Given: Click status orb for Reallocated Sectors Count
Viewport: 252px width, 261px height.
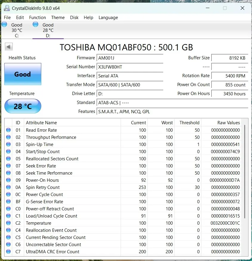Looking at the screenshot, I should click(8, 159).
